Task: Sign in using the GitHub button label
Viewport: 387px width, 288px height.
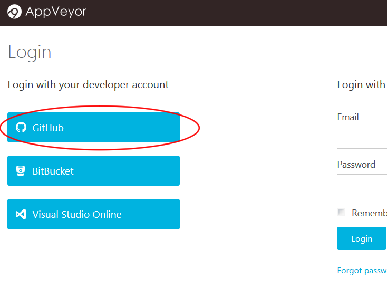Action: click(48, 128)
